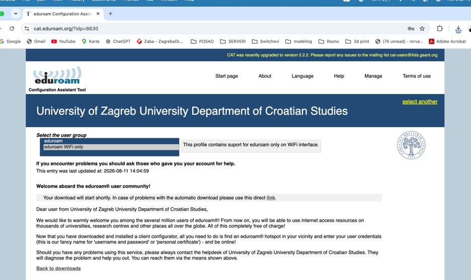Click the eduroam logo
The image size is (471, 280).
[x=57, y=75]
